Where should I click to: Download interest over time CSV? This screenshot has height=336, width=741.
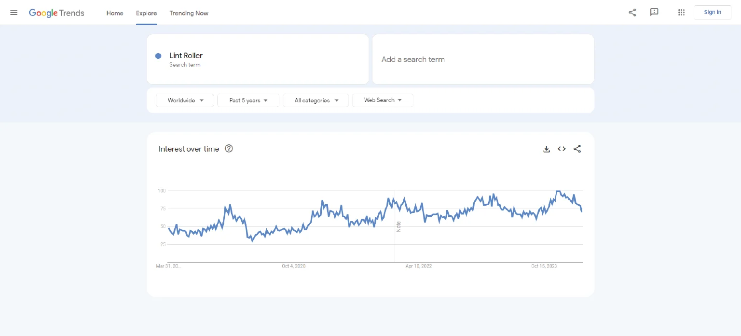point(547,149)
